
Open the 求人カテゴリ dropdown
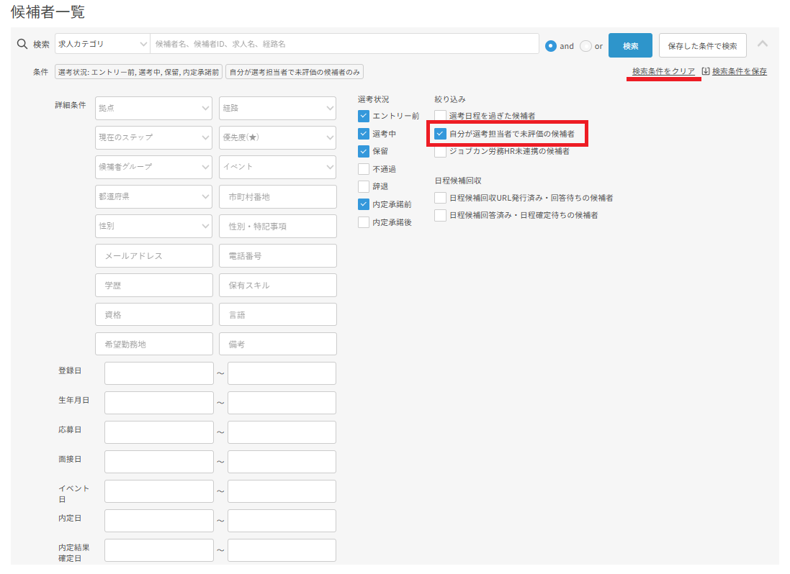[102, 44]
